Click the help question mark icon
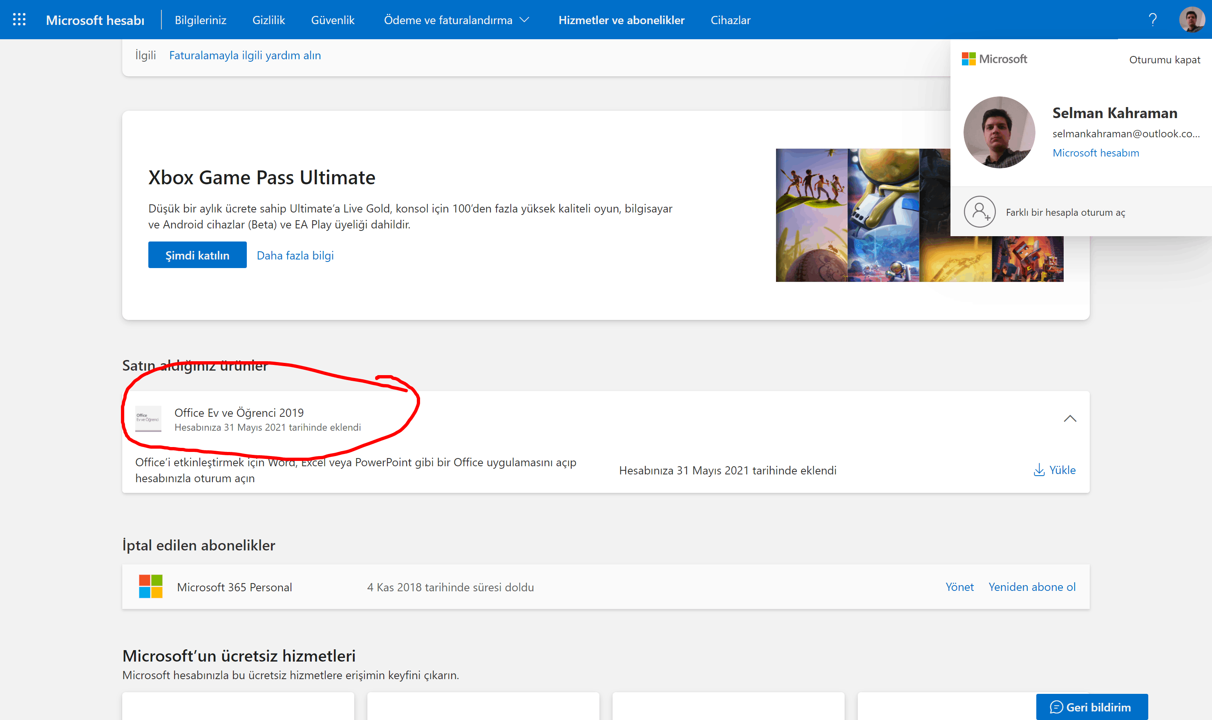Screen dimensions: 1212x720 click(1153, 19)
